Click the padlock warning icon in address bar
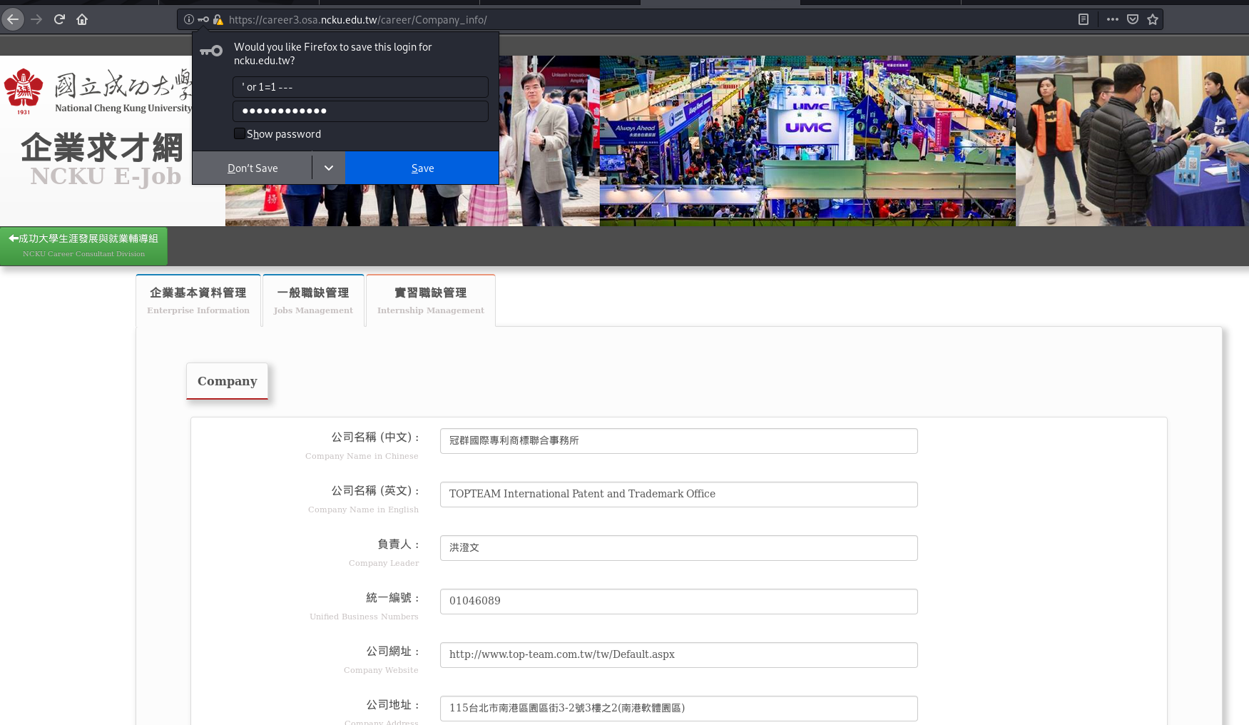The width and height of the screenshot is (1249, 725). pyautogui.click(x=218, y=19)
